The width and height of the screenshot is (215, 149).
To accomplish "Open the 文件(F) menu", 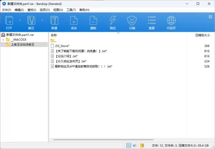I will (x=6, y=10).
